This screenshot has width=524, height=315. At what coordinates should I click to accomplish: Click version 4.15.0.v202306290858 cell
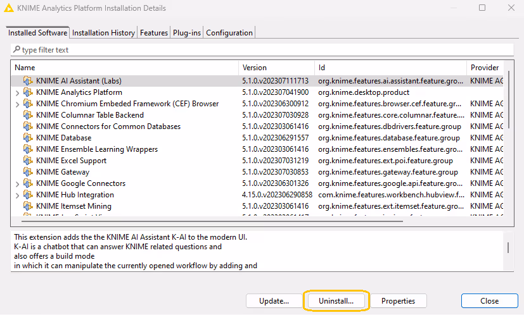pyautogui.click(x=277, y=195)
